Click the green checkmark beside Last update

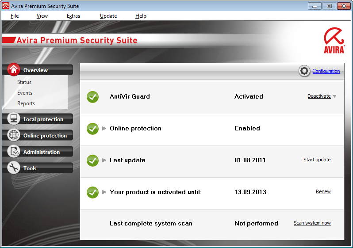coord(92,160)
